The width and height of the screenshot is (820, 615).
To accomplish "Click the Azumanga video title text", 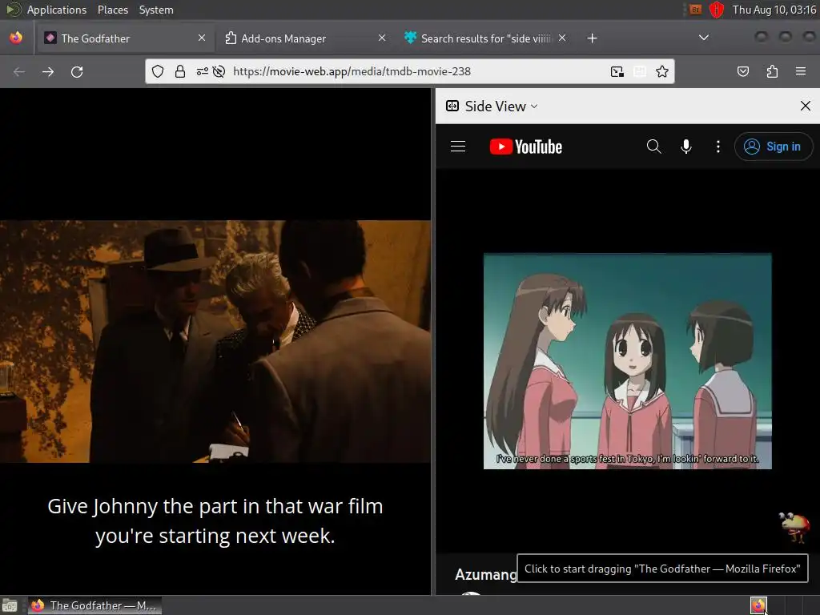I will click(x=486, y=575).
